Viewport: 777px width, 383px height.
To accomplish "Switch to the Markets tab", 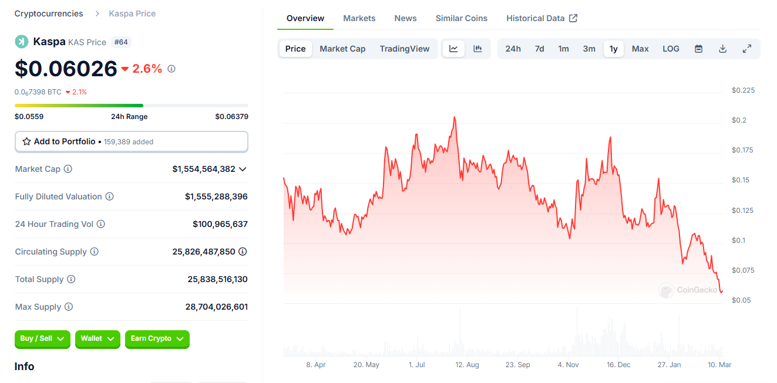I will pyautogui.click(x=359, y=18).
